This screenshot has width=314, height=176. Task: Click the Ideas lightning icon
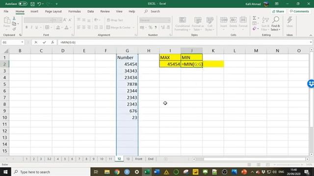(289, 20)
